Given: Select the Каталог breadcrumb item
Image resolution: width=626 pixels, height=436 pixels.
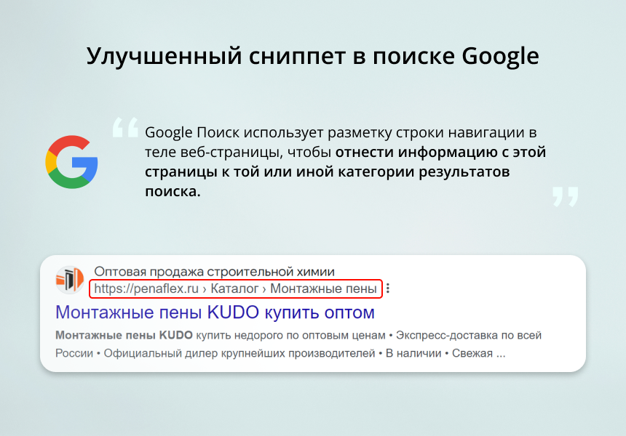Looking at the screenshot, I should [234, 288].
